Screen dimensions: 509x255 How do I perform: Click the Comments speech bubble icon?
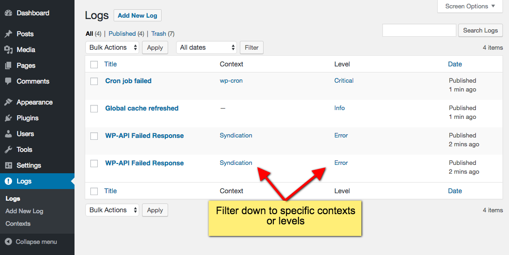(x=8, y=81)
